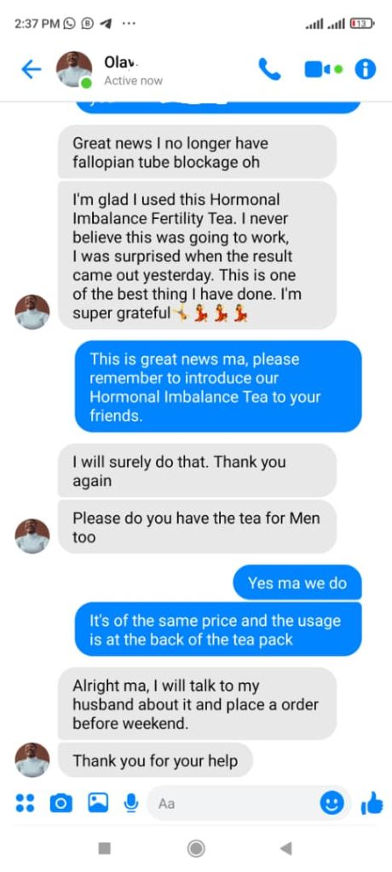392x872 pixels.
Task: Tap the Android back navigation triangle
Action: tap(285, 848)
